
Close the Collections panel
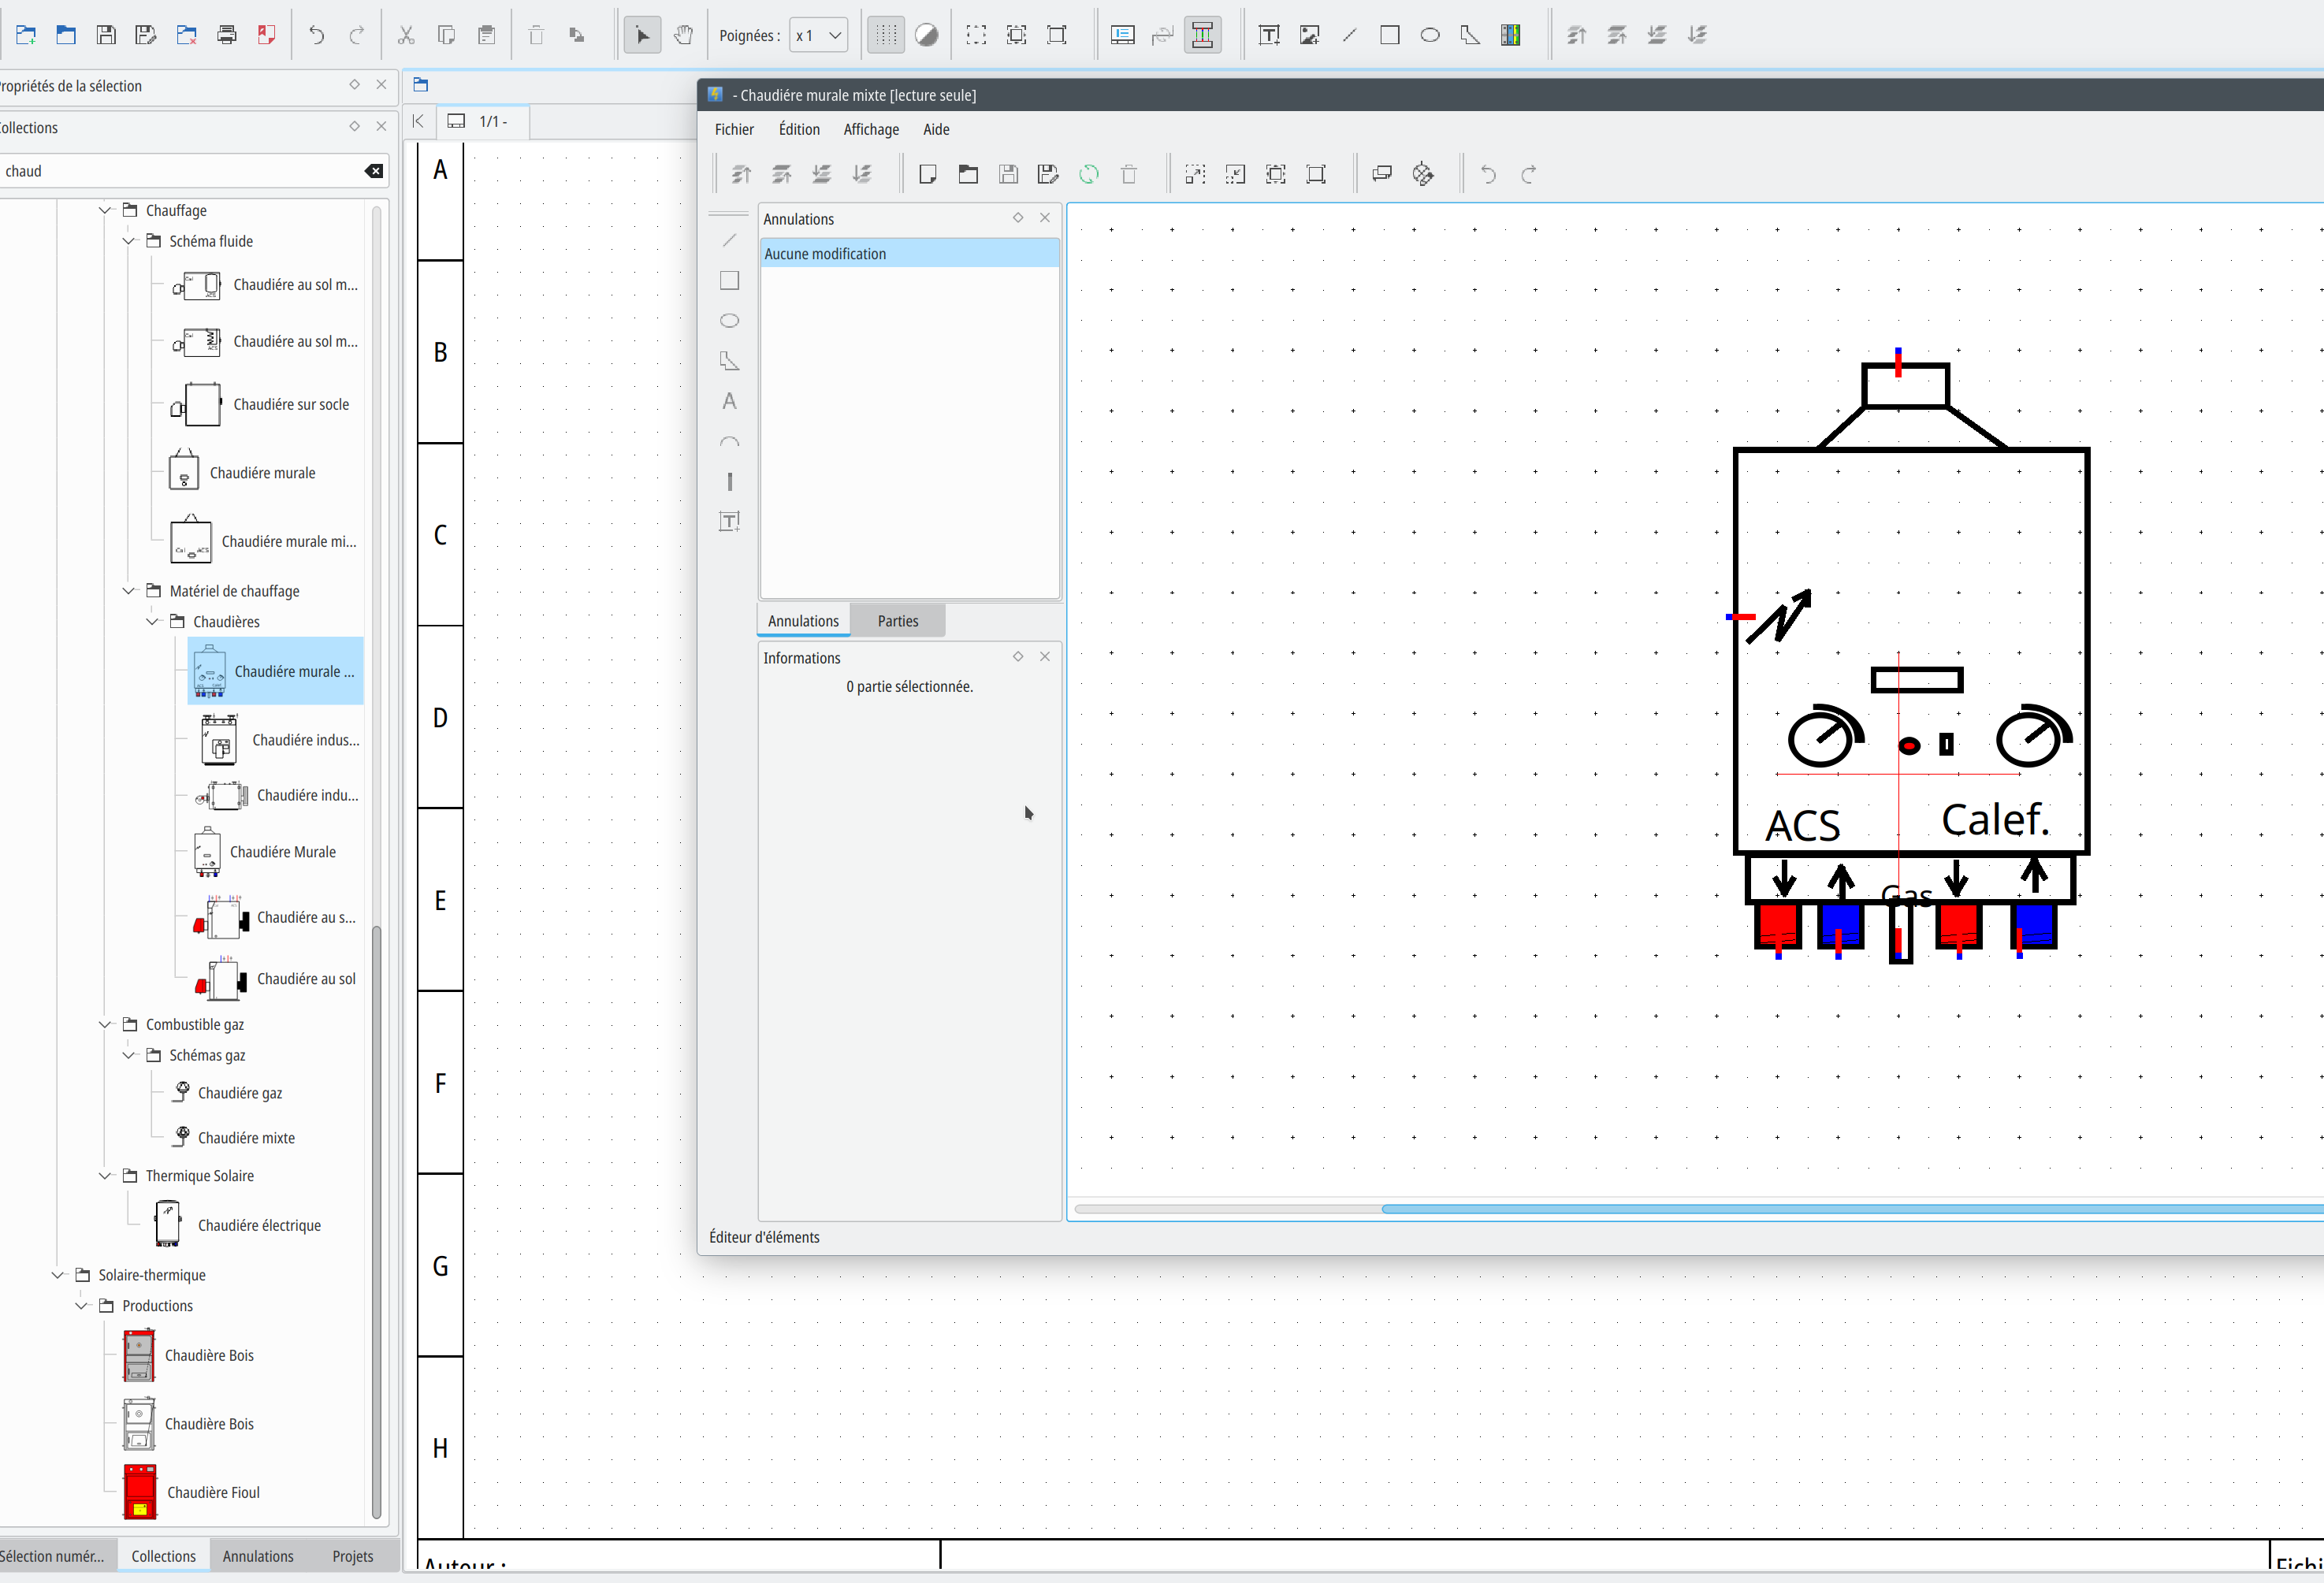[381, 126]
